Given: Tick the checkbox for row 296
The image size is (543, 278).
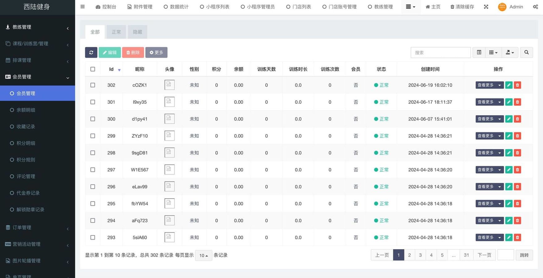Looking at the screenshot, I should [x=93, y=187].
